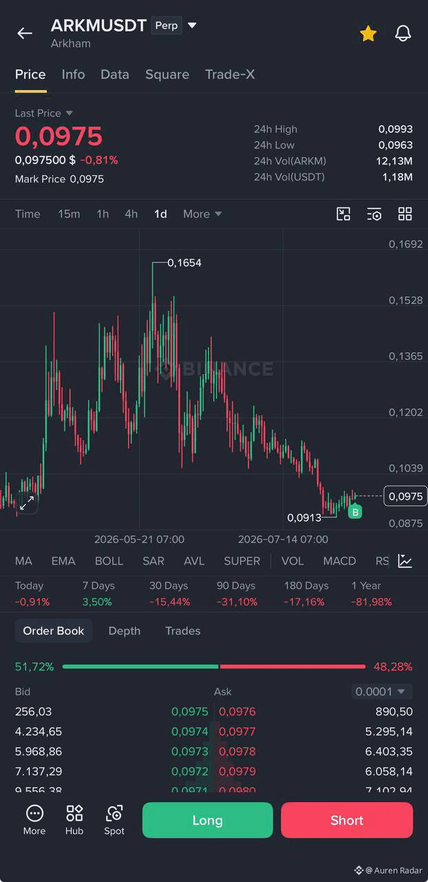This screenshot has height=882, width=428.
Task: Open the Hub icon
Action: point(74,820)
